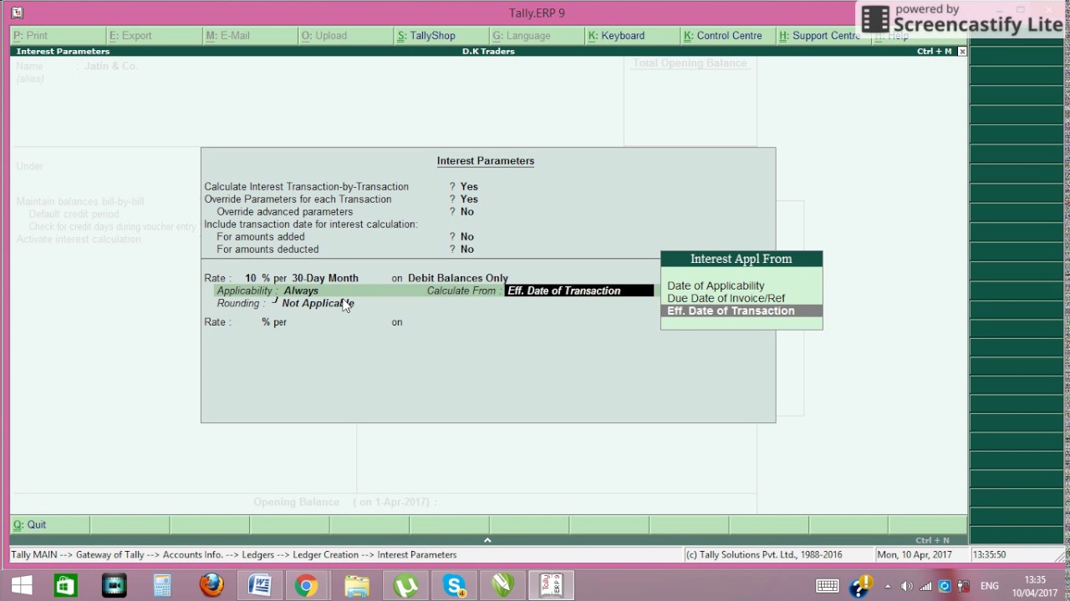The height and width of the screenshot is (601, 1070).
Task: Launch Google Chrome from the taskbar
Action: pyautogui.click(x=307, y=586)
